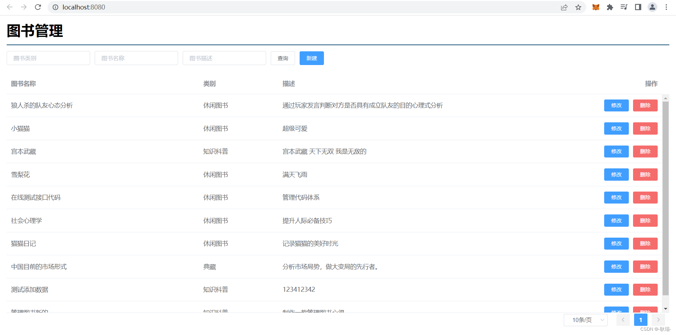
Task: Open the extensions puzzle icon
Action: tap(610, 7)
